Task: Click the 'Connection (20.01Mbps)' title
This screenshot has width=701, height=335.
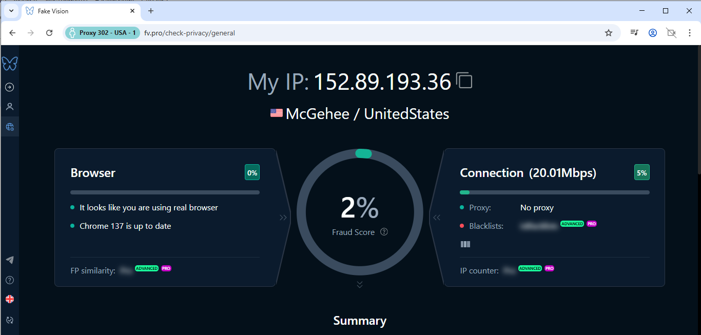Action: click(528, 173)
